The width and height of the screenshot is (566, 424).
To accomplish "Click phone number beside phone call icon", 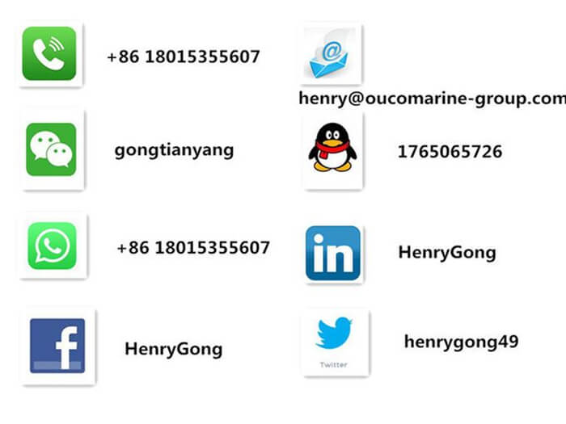I will coord(184,57).
